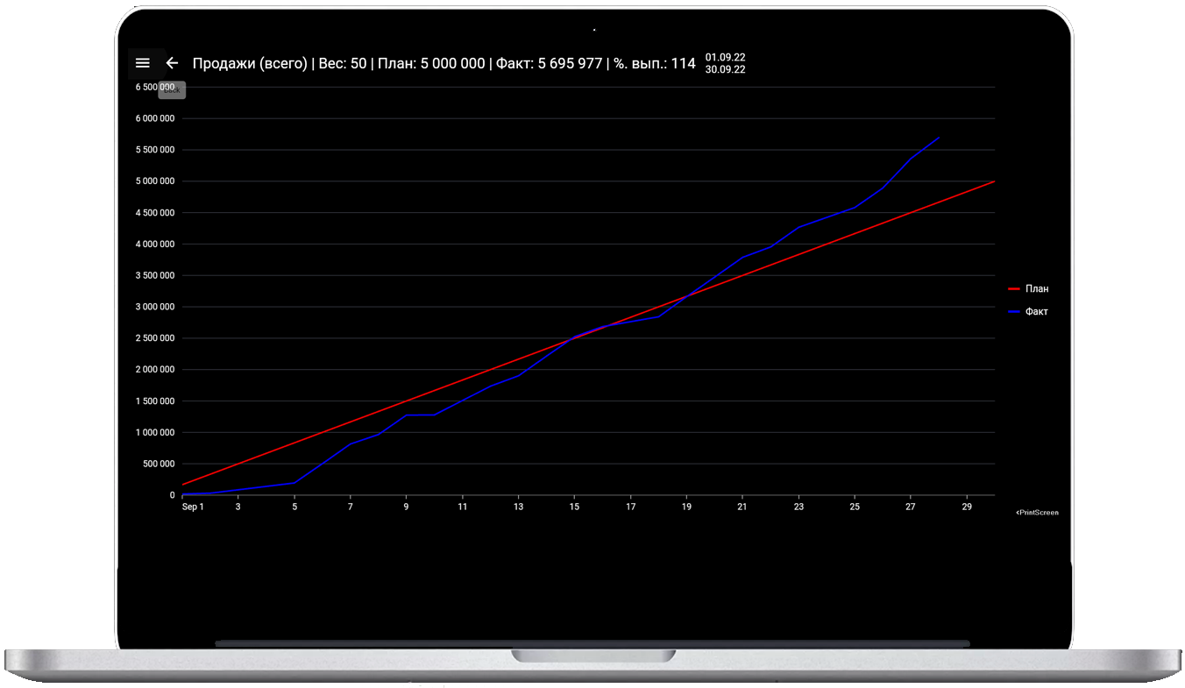
Task: Click the 2 500 000 y-axis label
Action: pyautogui.click(x=154, y=338)
